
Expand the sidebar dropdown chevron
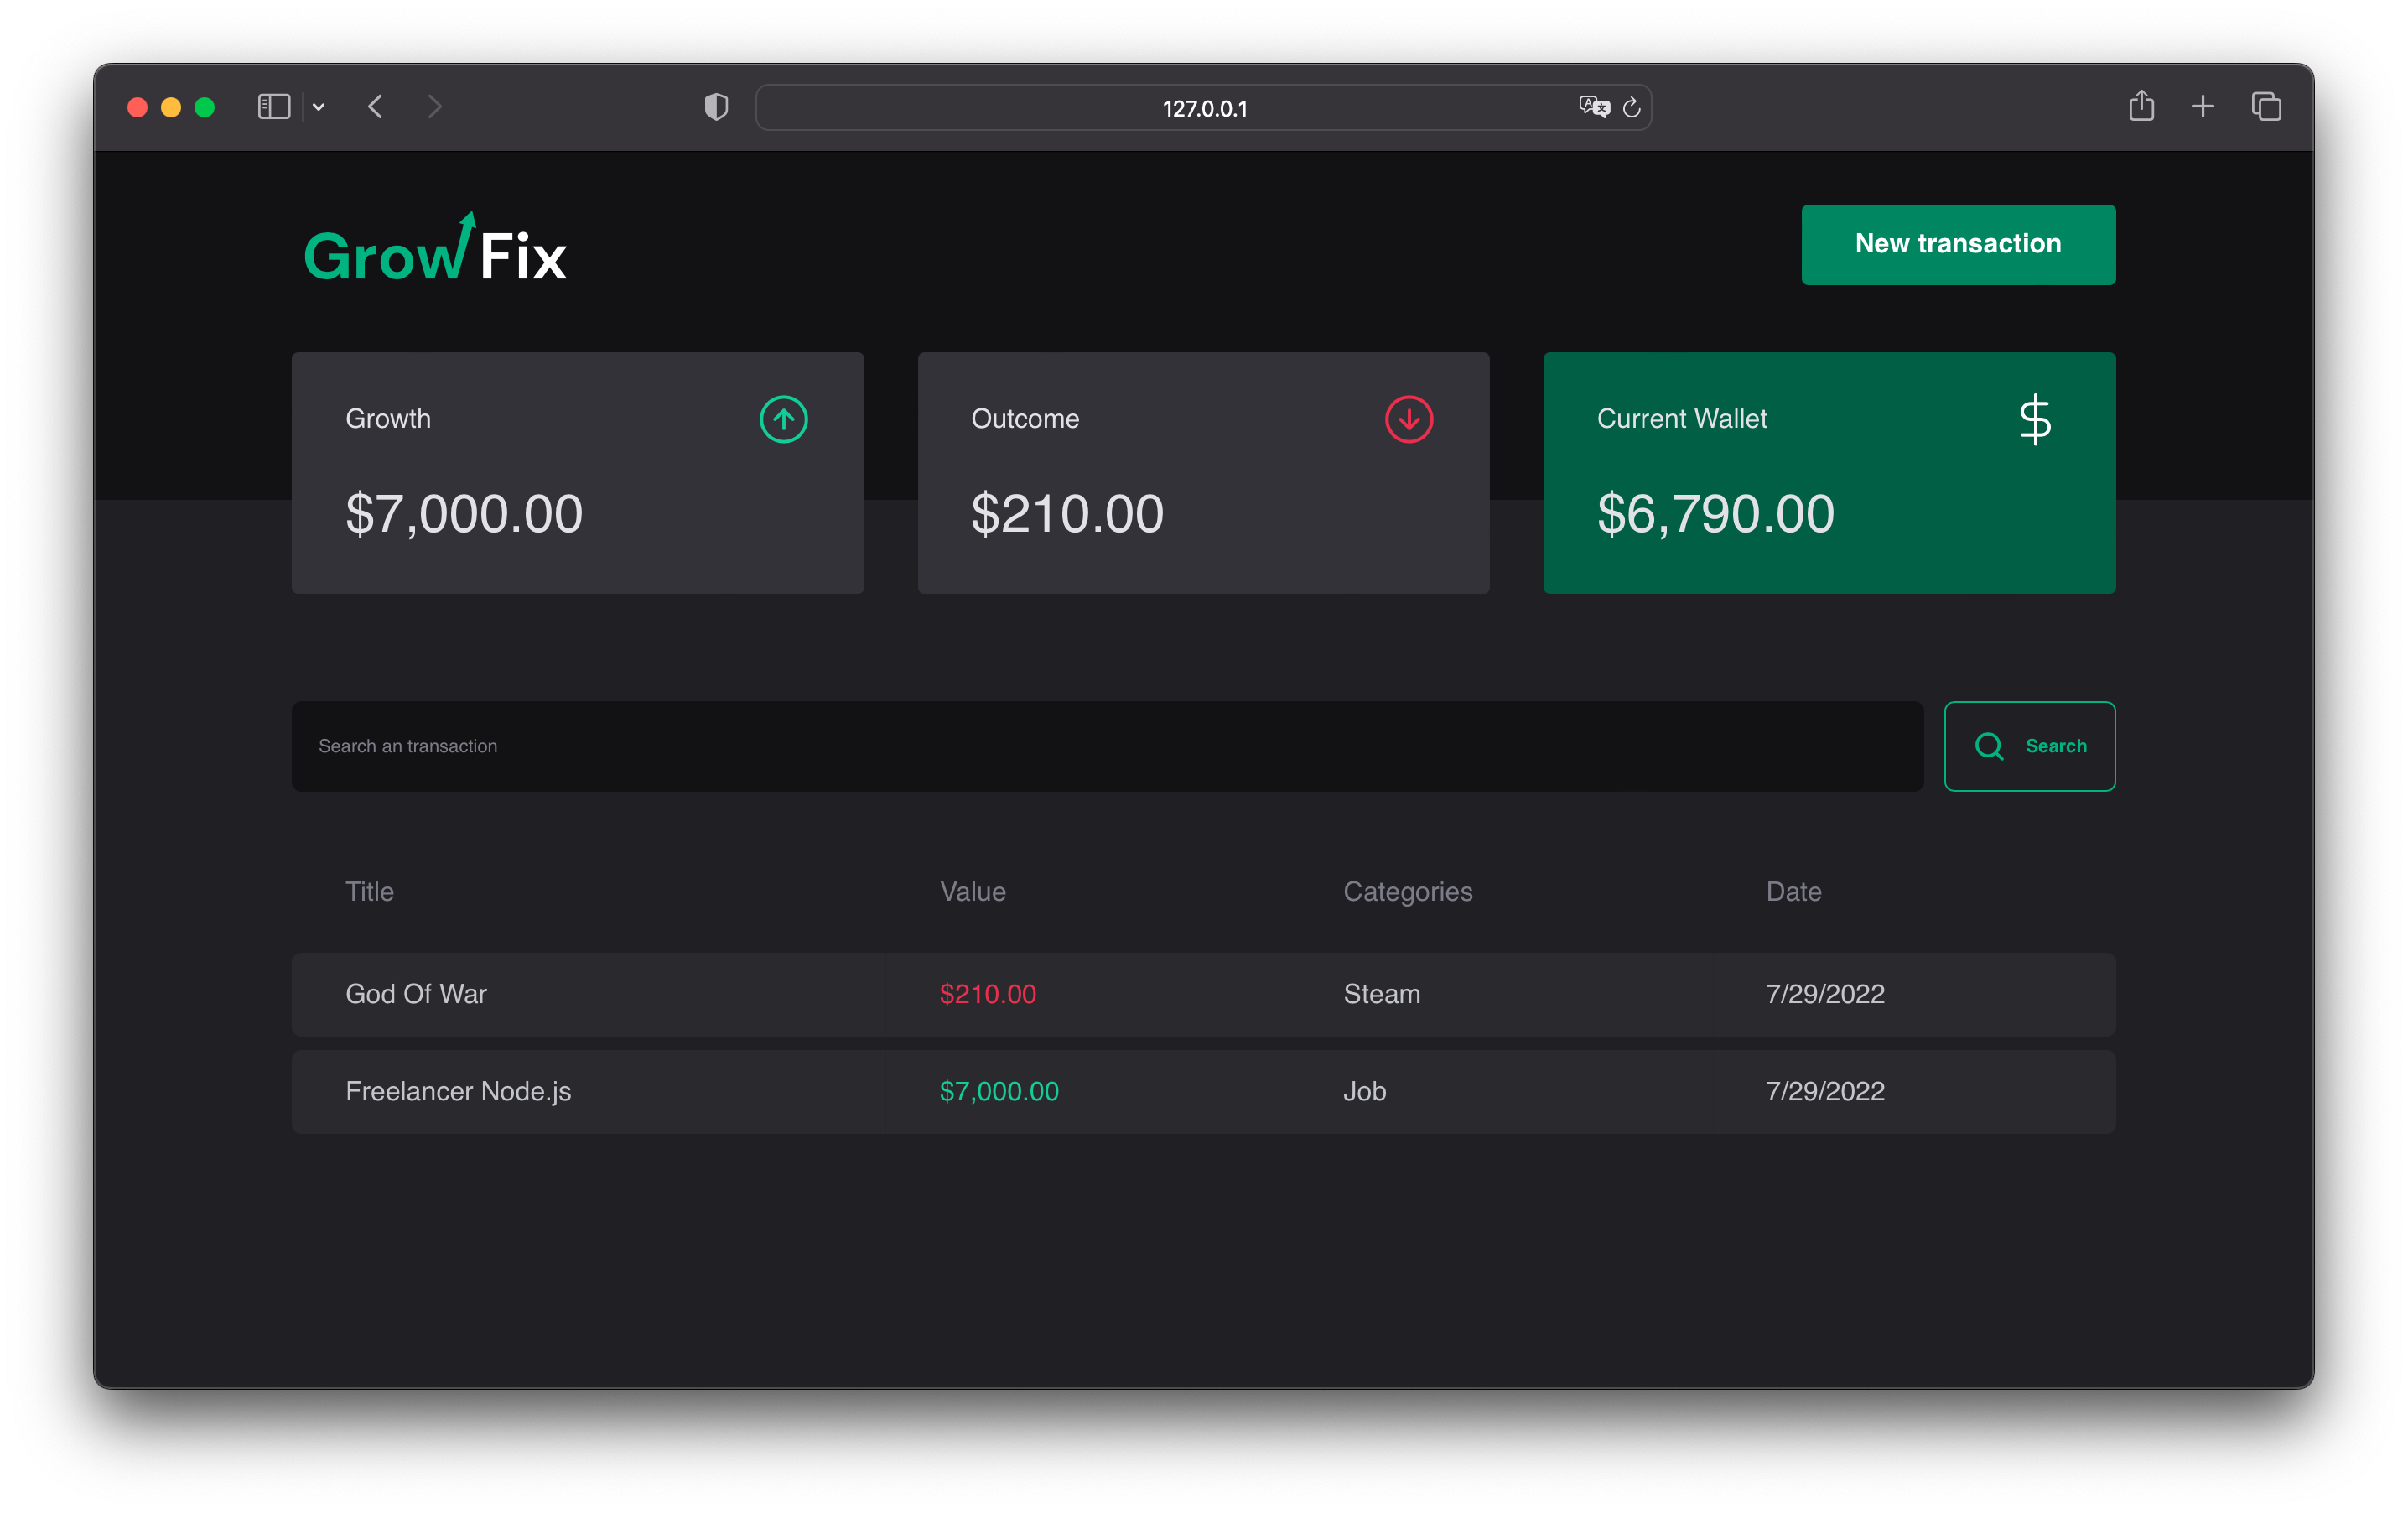pos(319,107)
